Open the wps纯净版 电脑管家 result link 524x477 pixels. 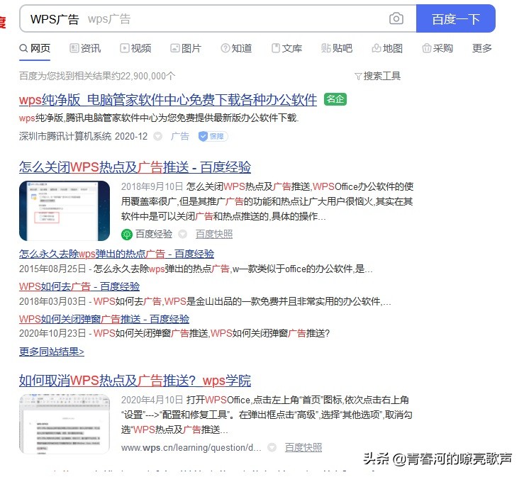(x=168, y=100)
